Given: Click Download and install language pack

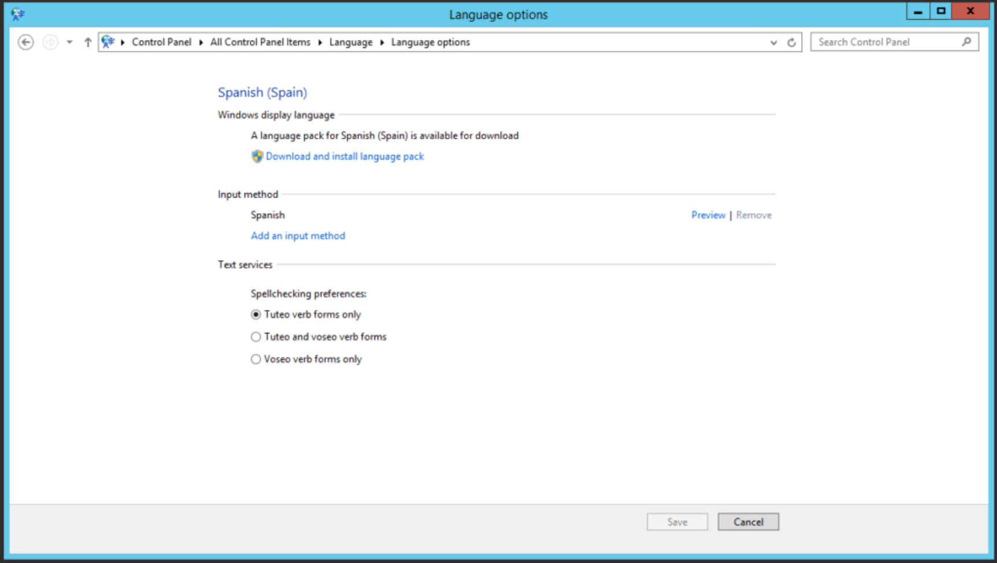Looking at the screenshot, I should click(344, 156).
